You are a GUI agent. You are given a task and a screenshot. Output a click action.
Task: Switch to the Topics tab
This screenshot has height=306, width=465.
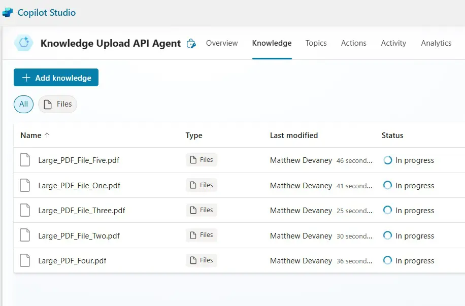coord(316,43)
